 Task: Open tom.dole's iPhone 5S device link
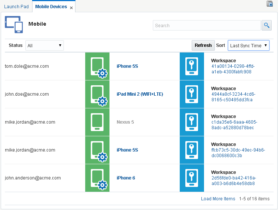[127, 66]
